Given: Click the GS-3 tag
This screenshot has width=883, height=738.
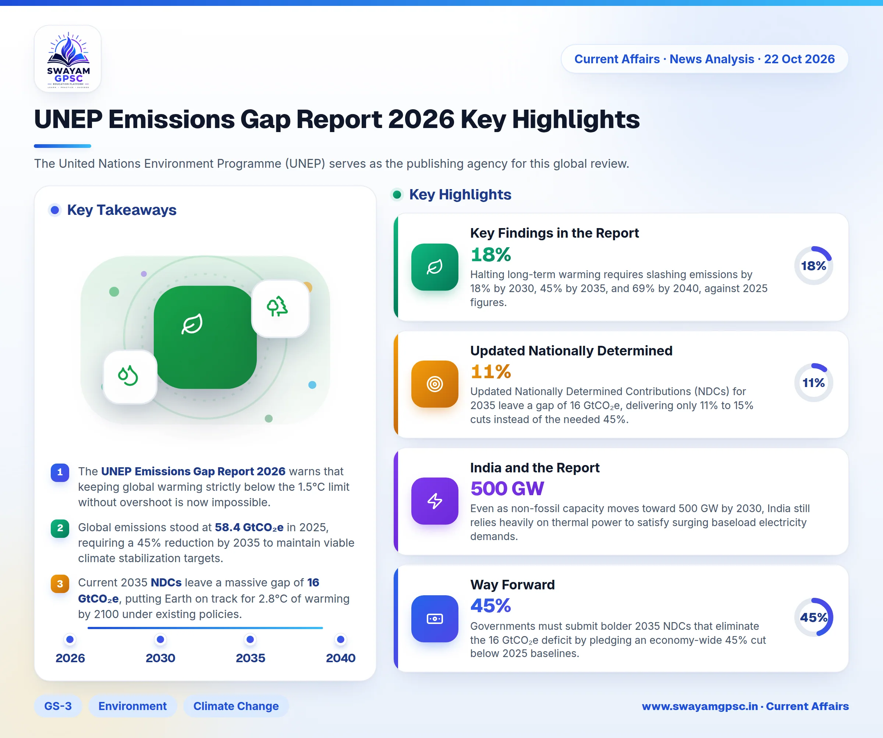Looking at the screenshot, I should 58,706.
